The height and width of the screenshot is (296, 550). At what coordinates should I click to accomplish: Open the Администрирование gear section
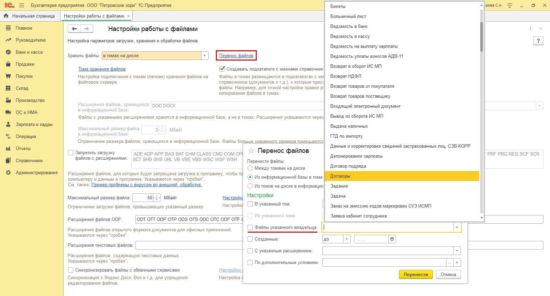(x=8, y=173)
